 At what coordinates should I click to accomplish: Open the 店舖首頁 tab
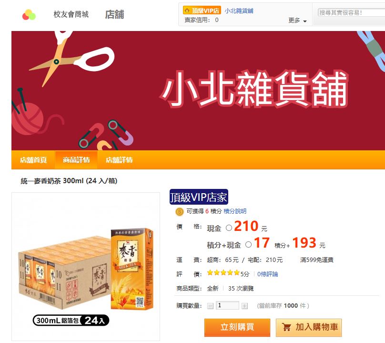(33, 160)
